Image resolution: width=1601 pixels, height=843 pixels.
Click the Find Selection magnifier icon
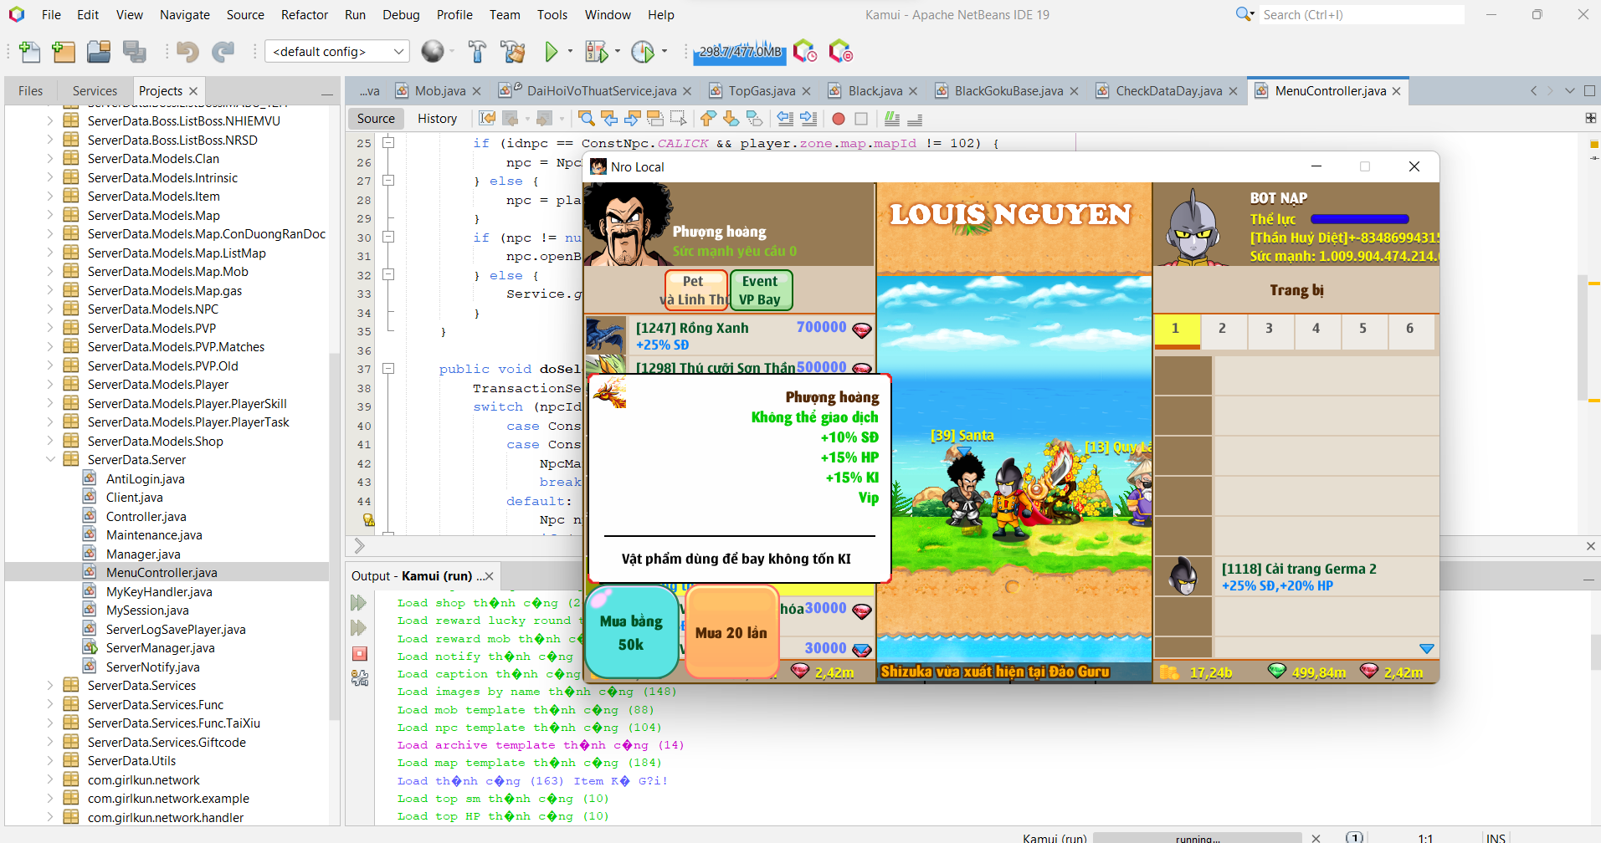click(x=586, y=119)
